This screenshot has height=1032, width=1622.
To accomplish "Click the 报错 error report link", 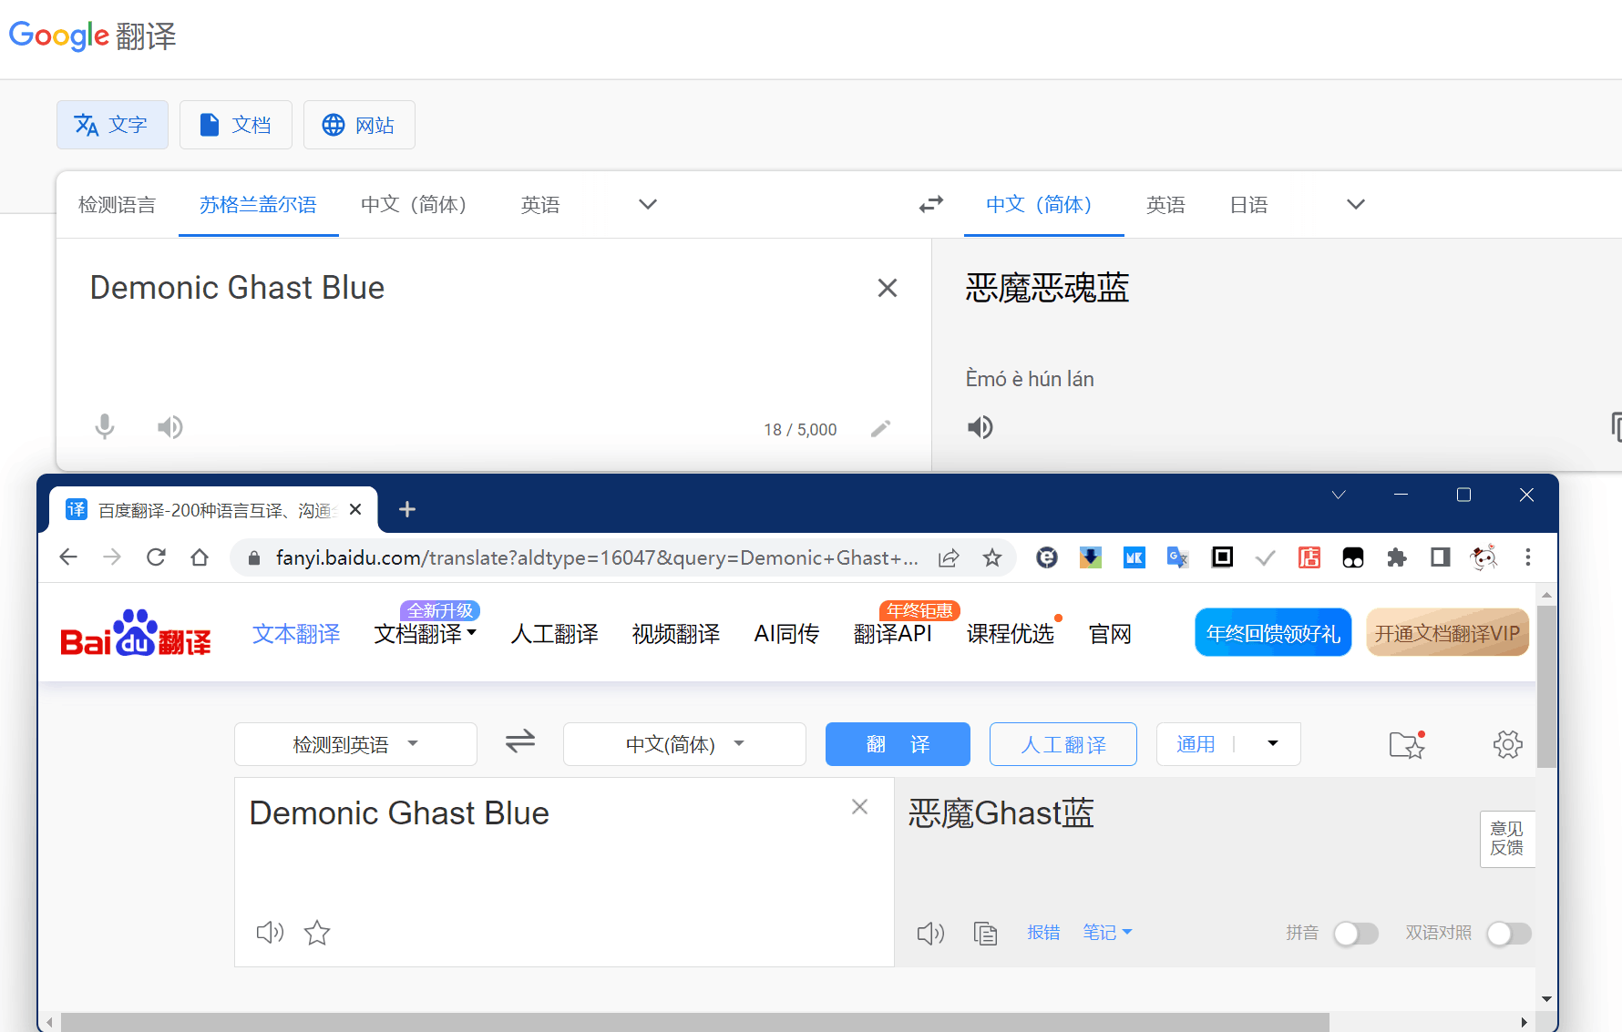I will pyautogui.click(x=1043, y=932).
